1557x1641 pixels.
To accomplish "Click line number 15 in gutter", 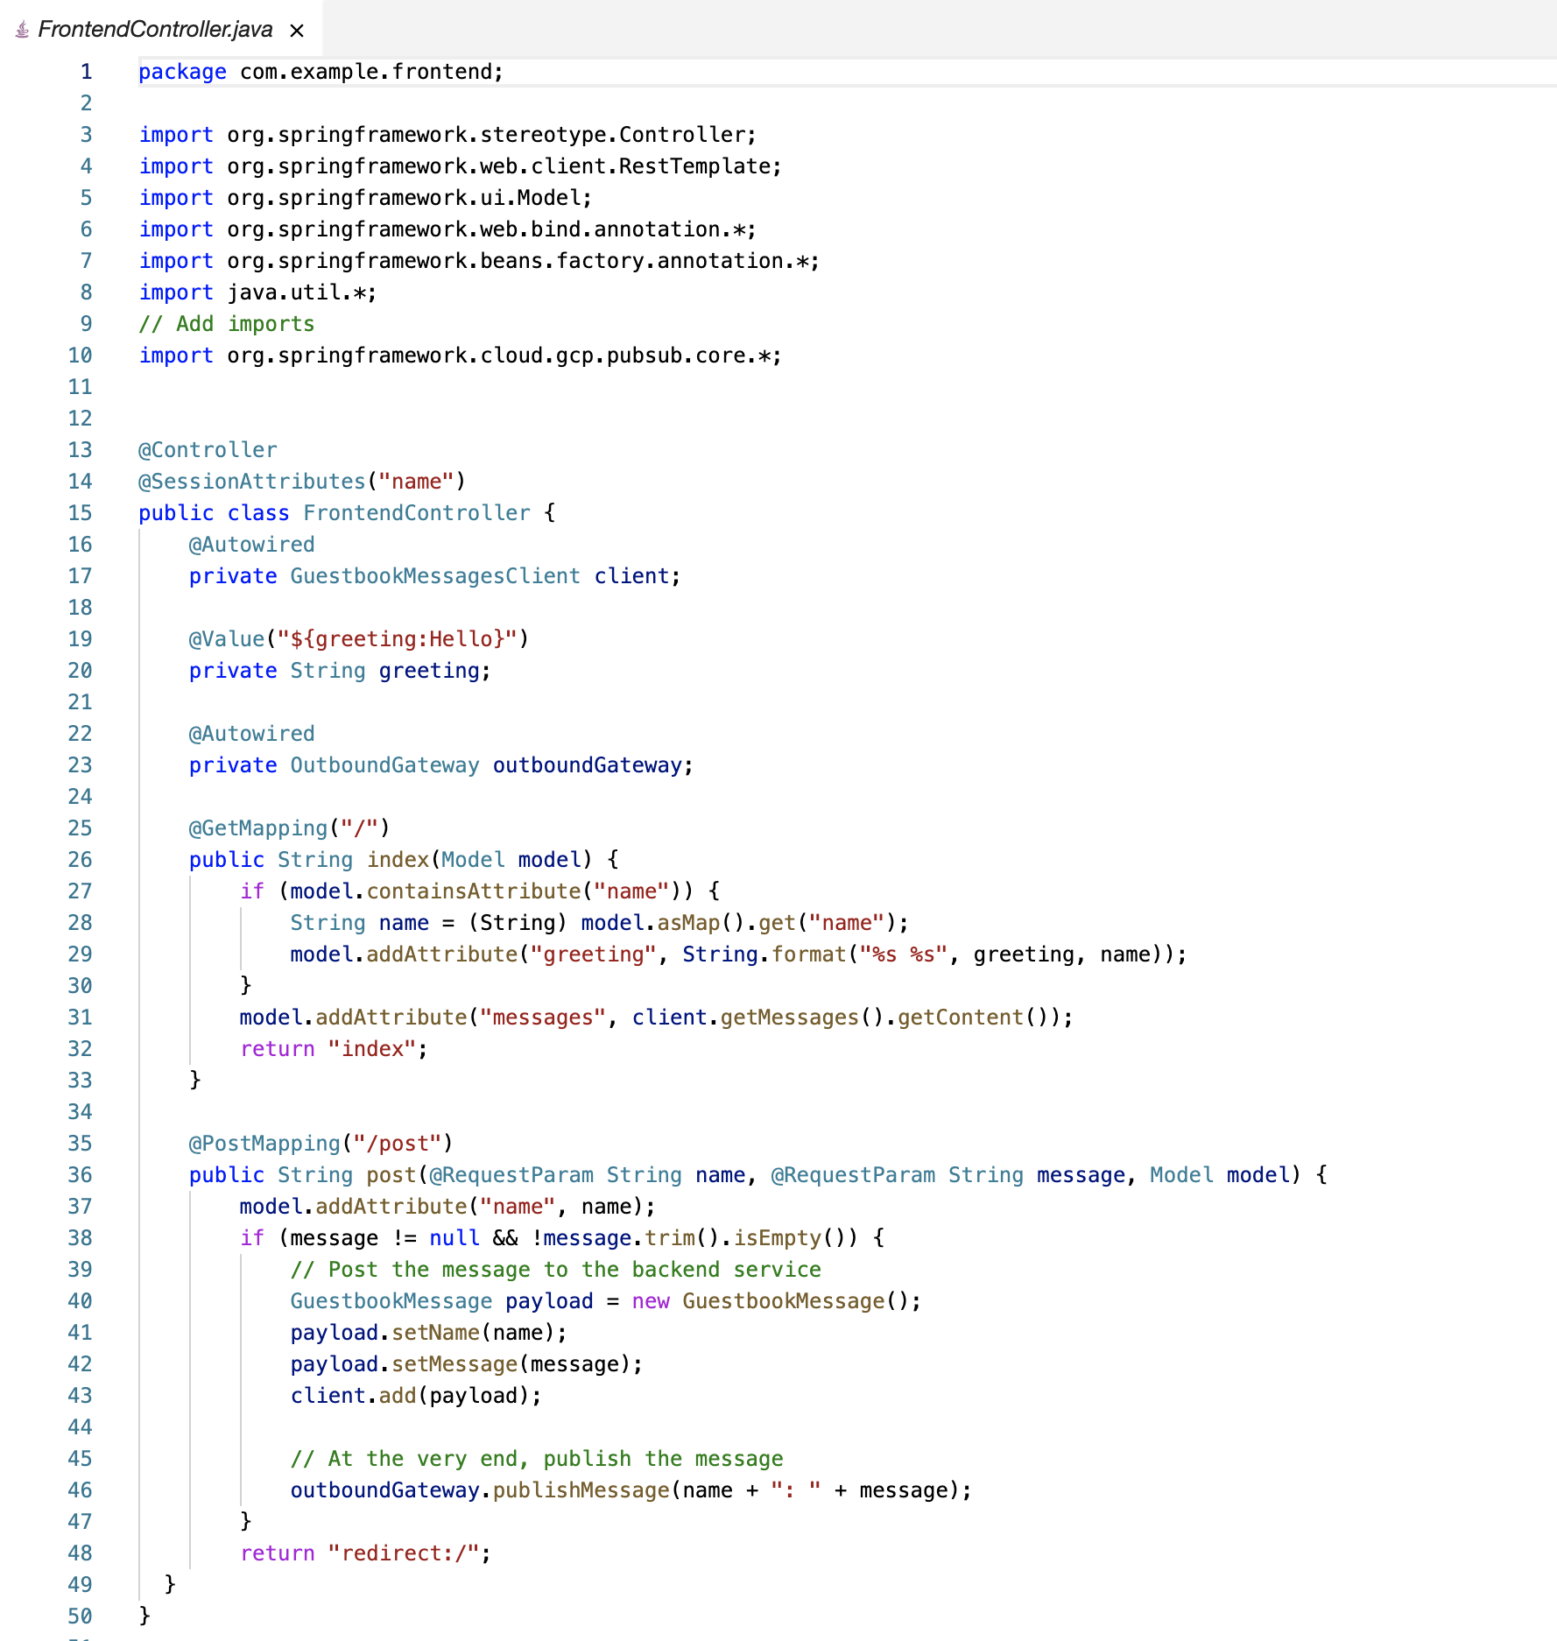I will pyautogui.click(x=80, y=513).
